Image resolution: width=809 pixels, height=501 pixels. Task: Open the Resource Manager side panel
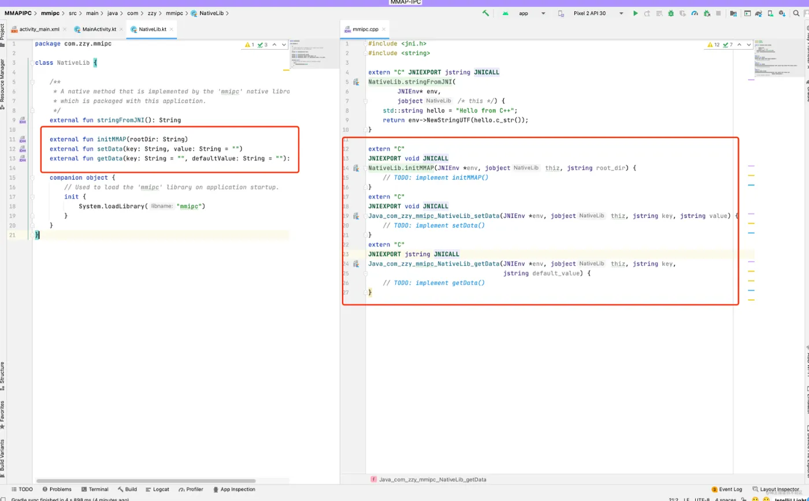click(3, 84)
